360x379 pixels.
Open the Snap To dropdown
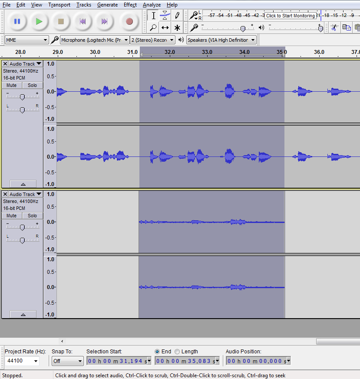(68, 361)
